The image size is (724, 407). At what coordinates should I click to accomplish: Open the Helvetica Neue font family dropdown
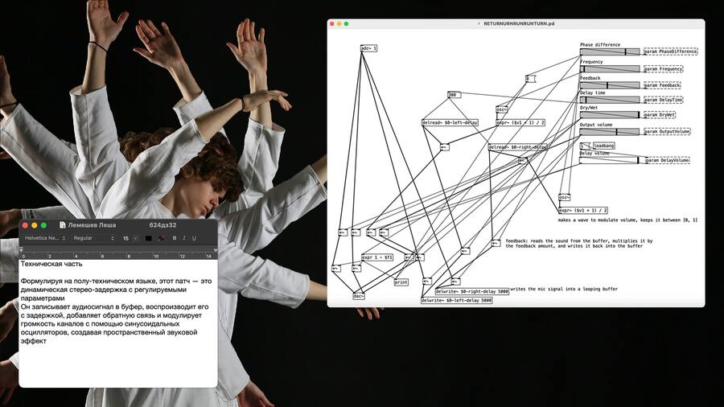(x=44, y=238)
